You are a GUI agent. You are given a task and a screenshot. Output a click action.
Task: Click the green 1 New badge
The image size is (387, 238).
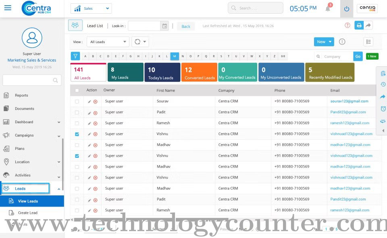coord(372,56)
